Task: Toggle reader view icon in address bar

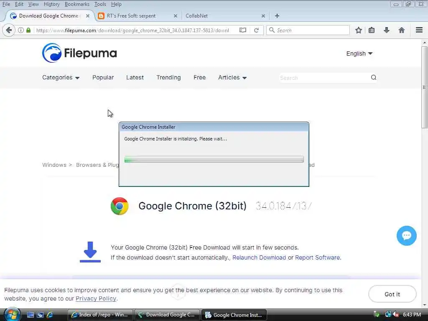Action: tap(242, 30)
